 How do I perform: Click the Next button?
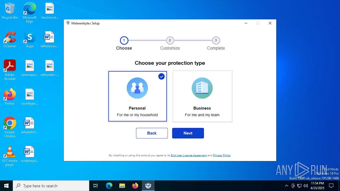(x=188, y=133)
